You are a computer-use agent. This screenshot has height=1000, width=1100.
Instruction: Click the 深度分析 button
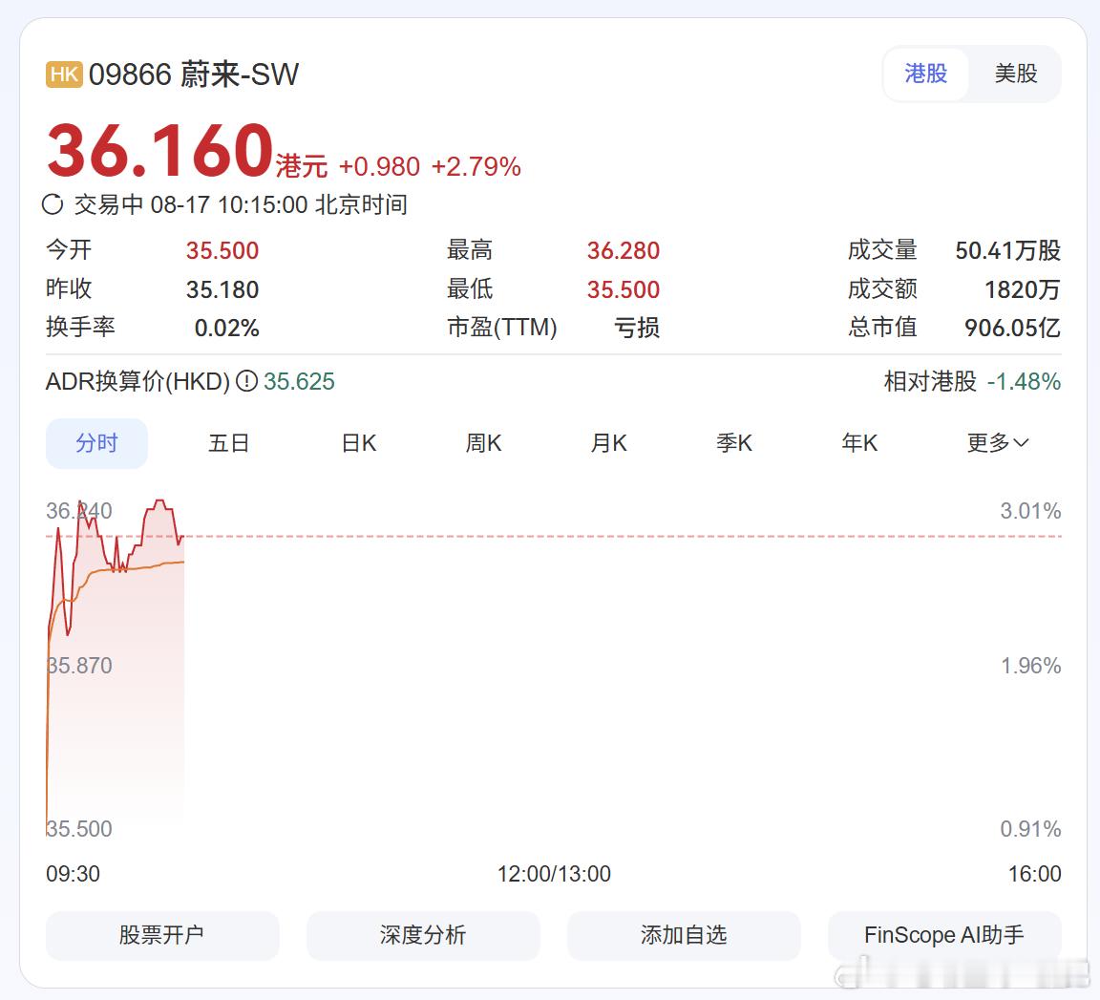point(423,935)
